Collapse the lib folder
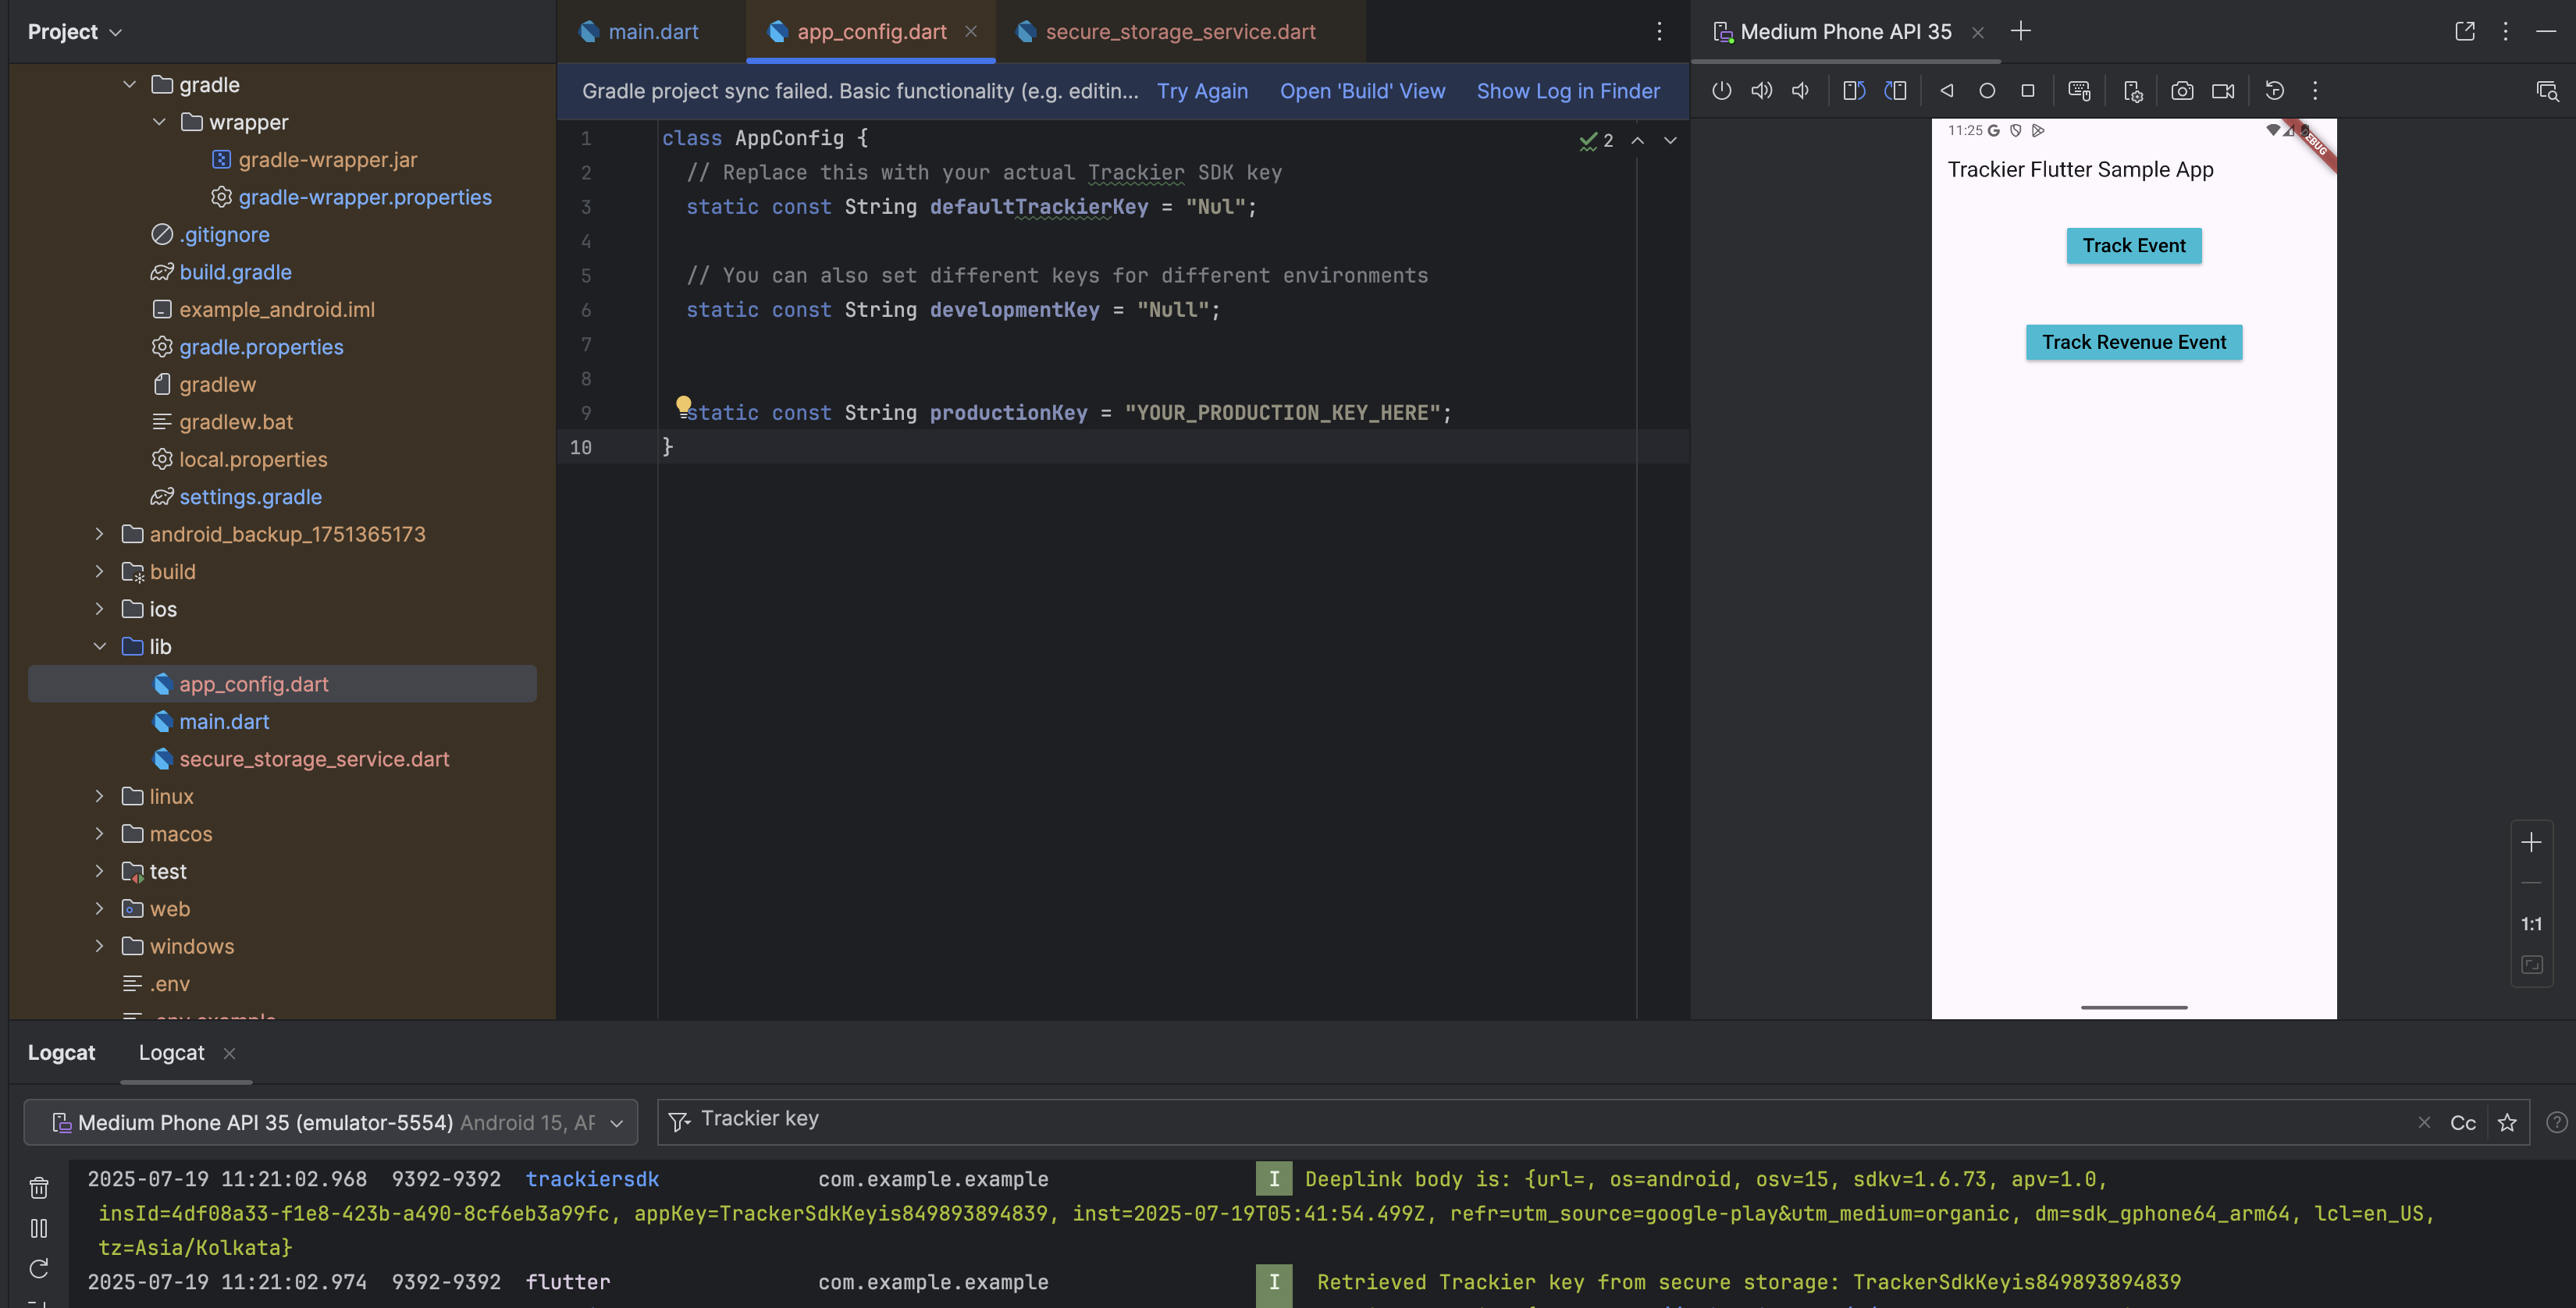Screen dimensions: 2576x1308 pyautogui.click(x=99, y=646)
